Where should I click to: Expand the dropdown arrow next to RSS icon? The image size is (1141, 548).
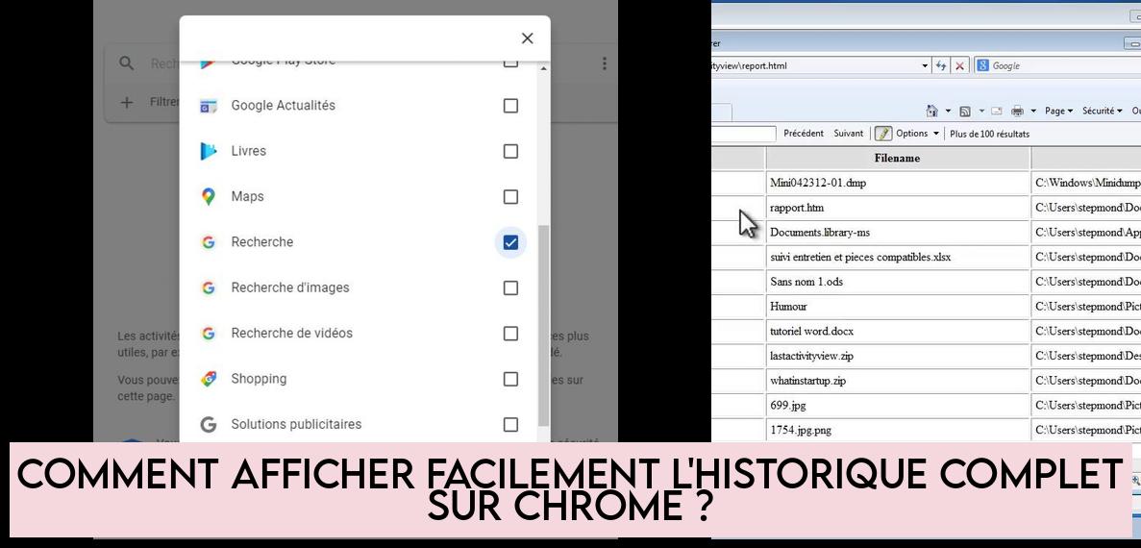[x=980, y=112]
